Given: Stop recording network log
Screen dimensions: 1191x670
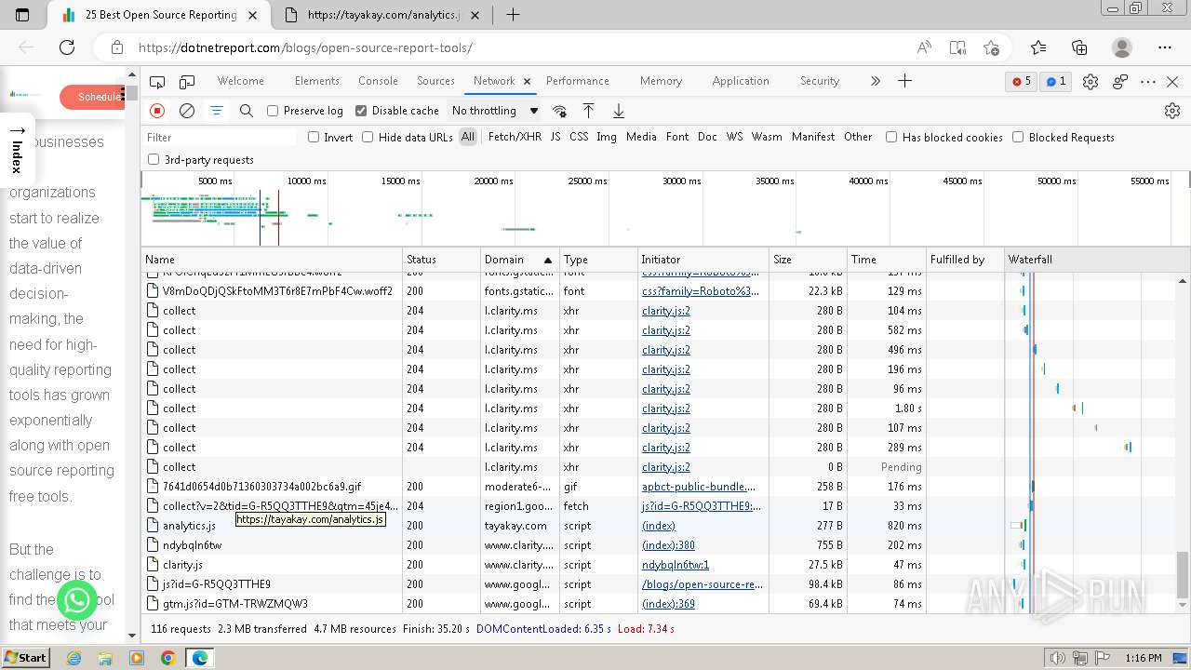Looking at the screenshot, I should pos(157,111).
